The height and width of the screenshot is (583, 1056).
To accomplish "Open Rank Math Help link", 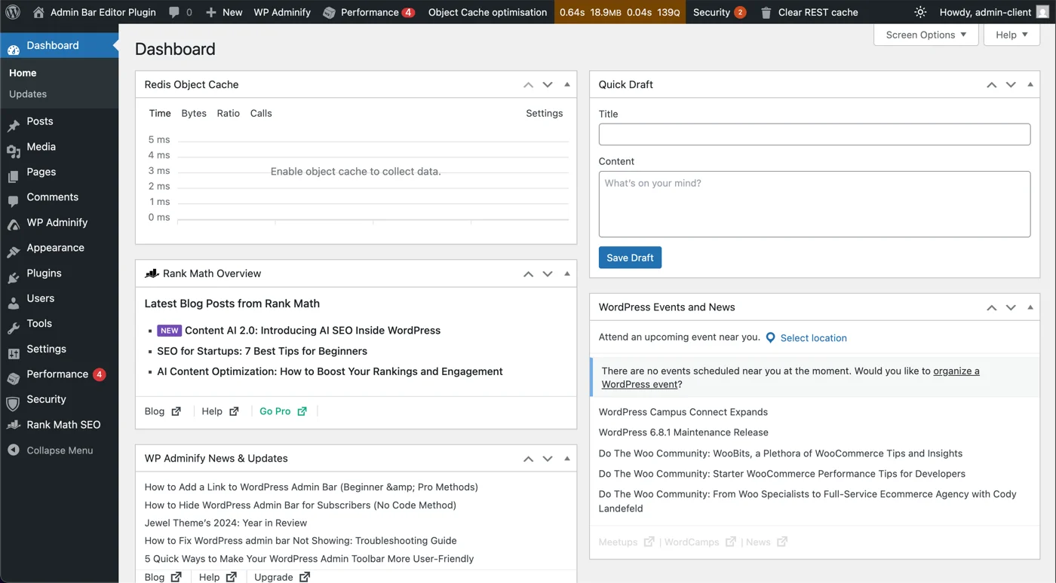I will click(220, 411).
